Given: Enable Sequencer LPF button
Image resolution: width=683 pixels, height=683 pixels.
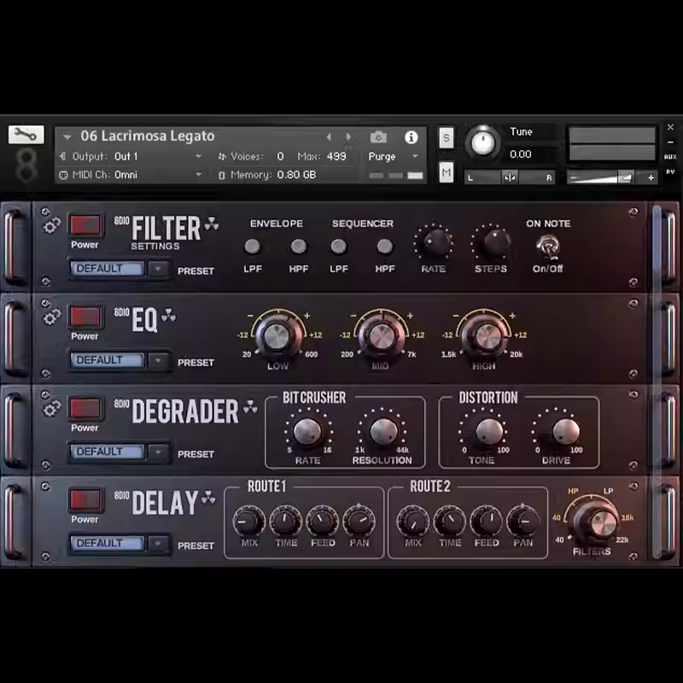Looking at the screenshot, I should 338,247.
